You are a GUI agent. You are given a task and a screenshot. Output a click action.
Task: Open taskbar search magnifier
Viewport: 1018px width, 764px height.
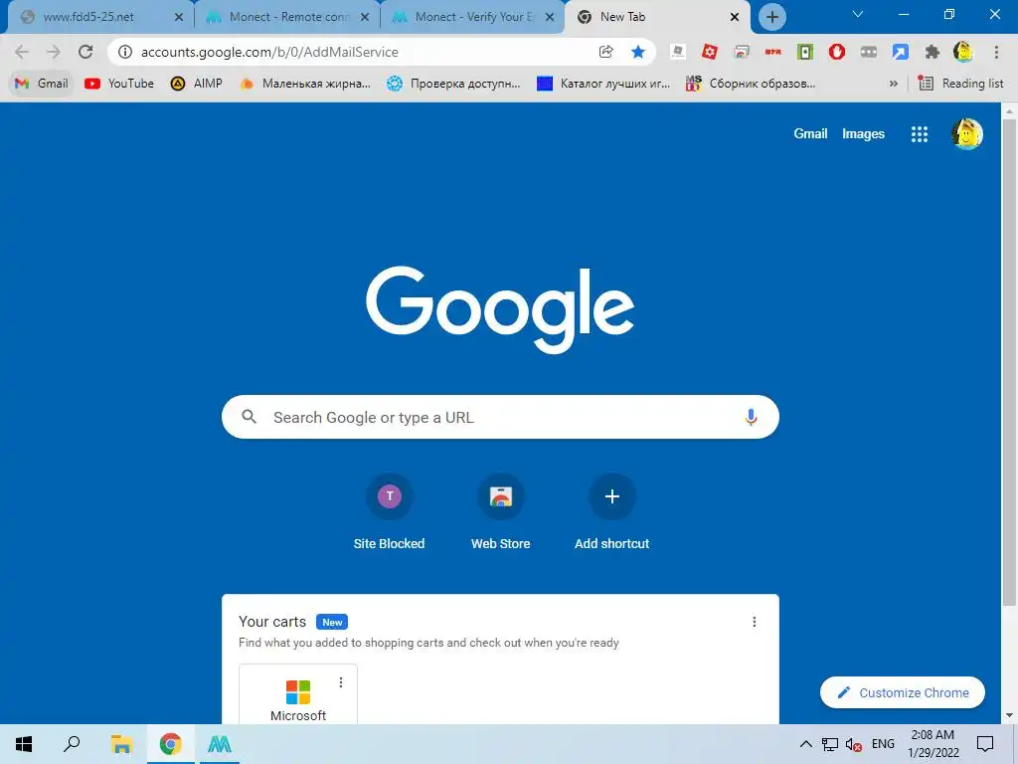pyautogui.click(x=72, y=744)
